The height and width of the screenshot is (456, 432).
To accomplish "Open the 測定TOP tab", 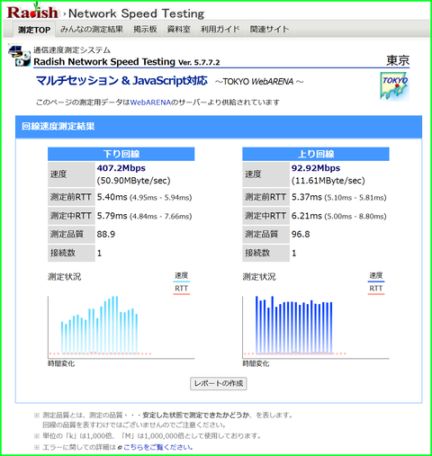I will [x=34, y=30].
